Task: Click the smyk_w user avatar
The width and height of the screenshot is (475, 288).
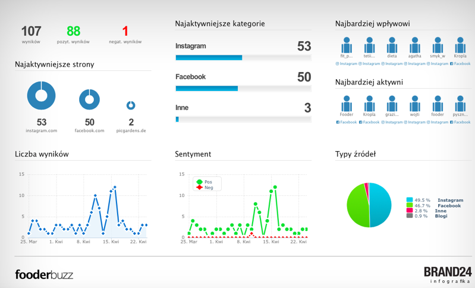Action: click(438, 45)
